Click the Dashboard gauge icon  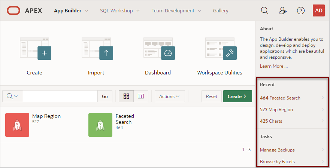pyautogui.click(x=159, y=49)
